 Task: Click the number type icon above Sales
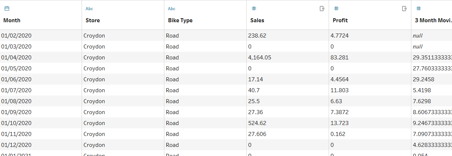[254, 8]
